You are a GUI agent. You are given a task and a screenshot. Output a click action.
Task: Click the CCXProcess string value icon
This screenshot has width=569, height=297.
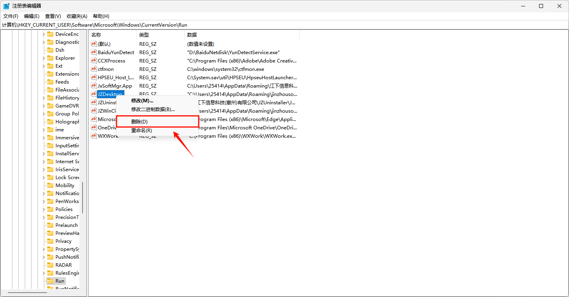[94, 61]
